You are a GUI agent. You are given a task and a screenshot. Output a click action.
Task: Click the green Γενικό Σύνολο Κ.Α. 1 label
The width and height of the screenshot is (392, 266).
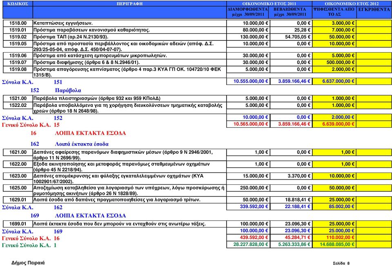click(x=29, y=245)
